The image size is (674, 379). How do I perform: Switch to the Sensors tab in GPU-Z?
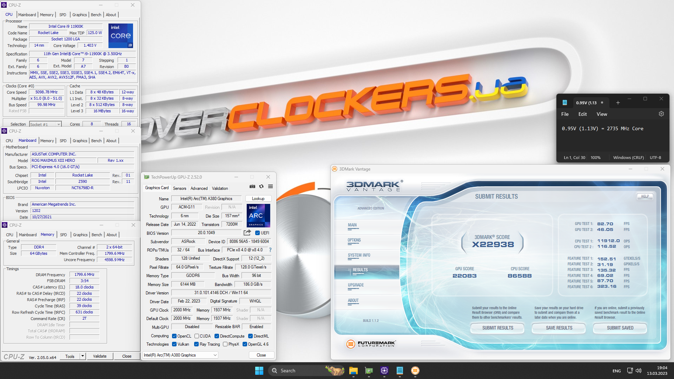click(179, 188)
